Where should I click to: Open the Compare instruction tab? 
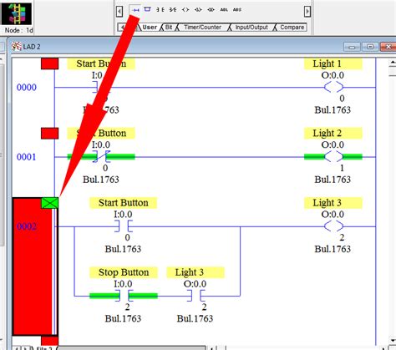pyautogui.click(x=292, y=28)
